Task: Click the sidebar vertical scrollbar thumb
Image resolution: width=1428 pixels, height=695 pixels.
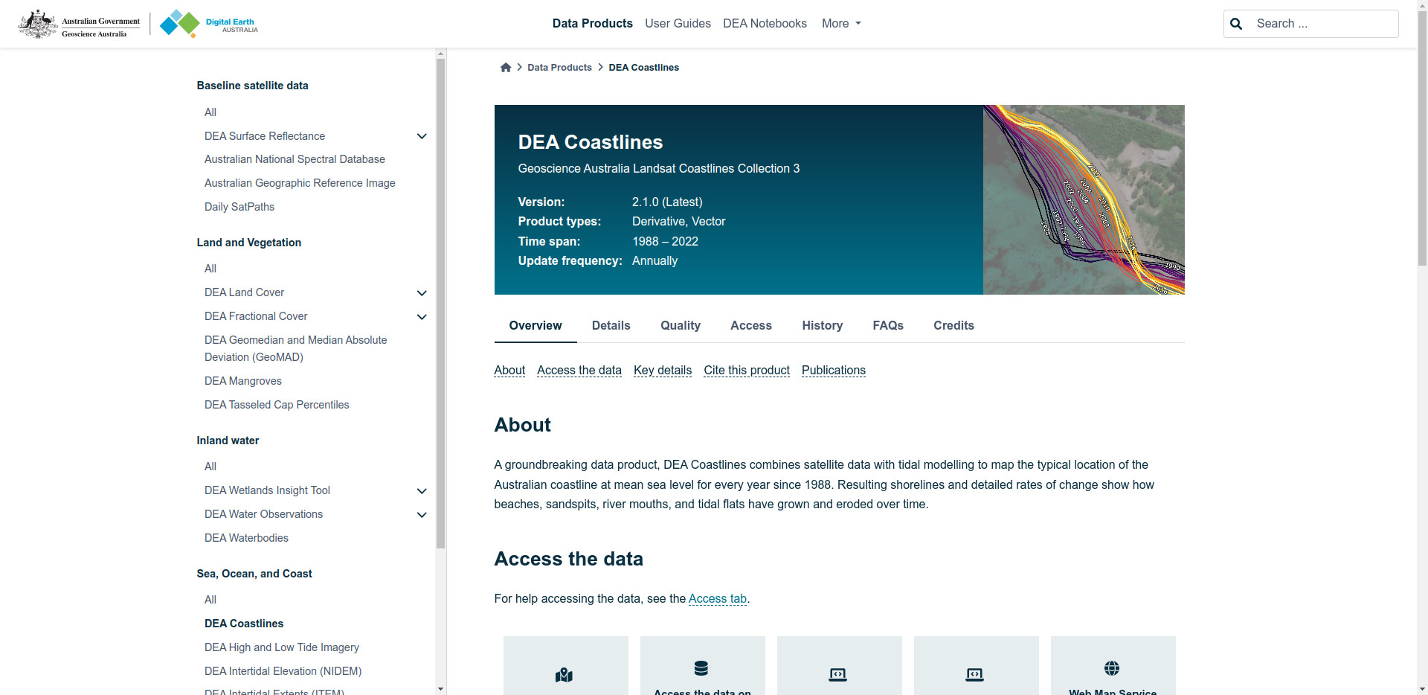Action: [440, 298]
